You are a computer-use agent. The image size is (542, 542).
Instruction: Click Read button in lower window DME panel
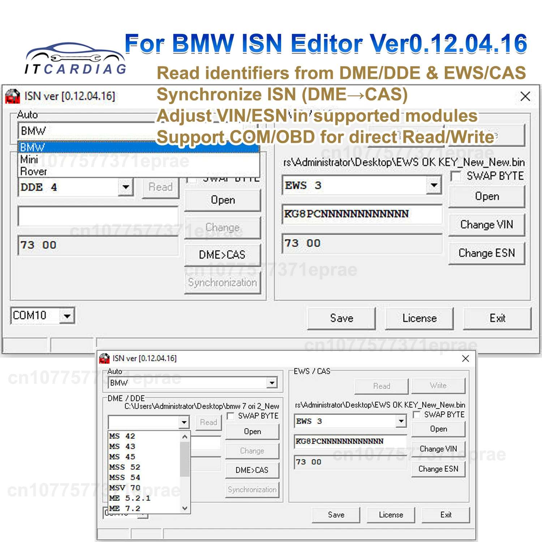tap(208, 422)
